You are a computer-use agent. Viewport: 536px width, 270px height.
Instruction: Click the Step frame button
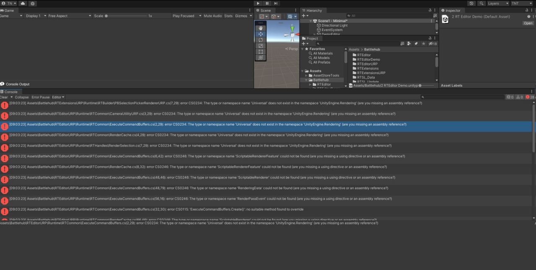point(276,3)
